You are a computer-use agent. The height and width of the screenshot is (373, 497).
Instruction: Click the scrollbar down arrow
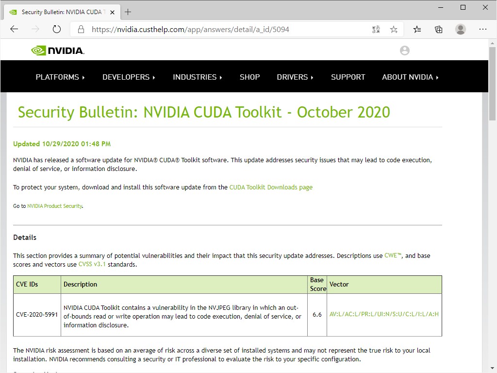point(492,368)
